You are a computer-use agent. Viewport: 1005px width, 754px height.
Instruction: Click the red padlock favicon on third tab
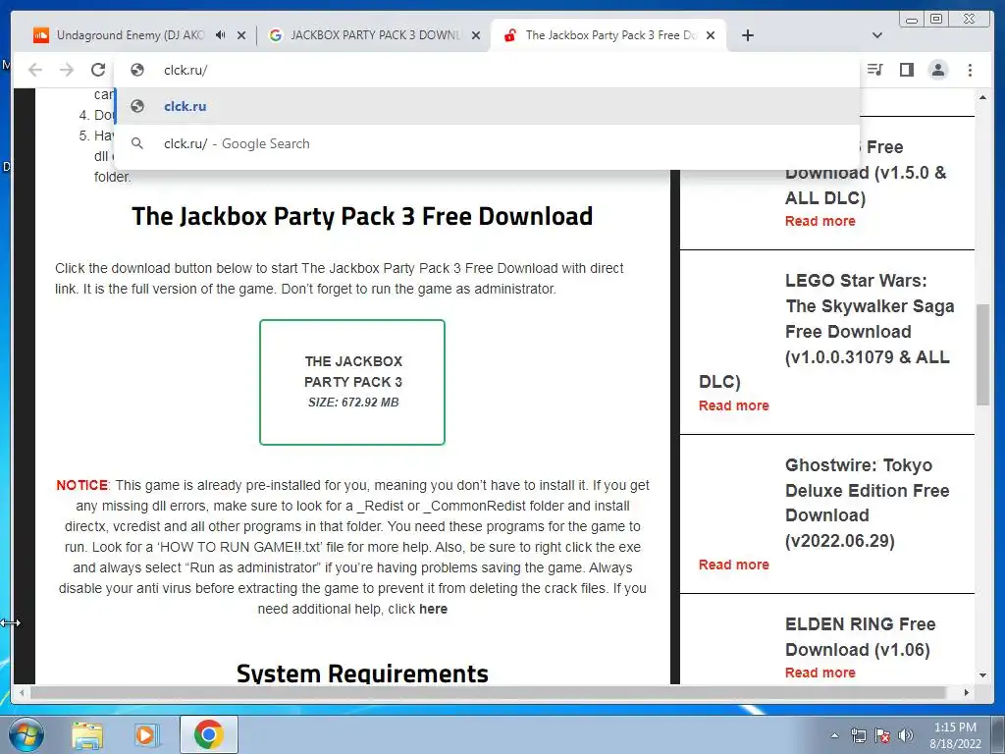(x=510, y=35)
